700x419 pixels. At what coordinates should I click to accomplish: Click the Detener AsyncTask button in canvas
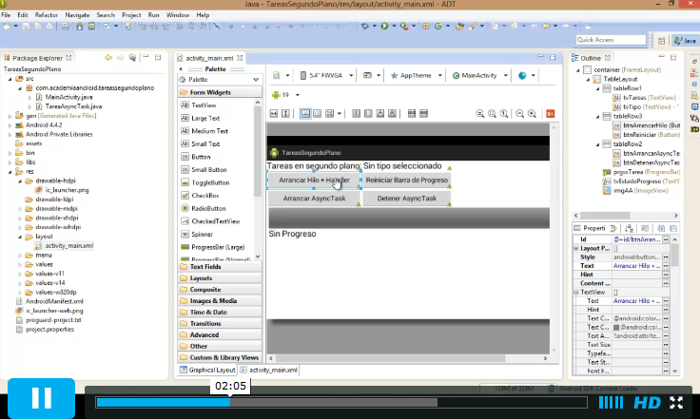(x=407, y=199)
